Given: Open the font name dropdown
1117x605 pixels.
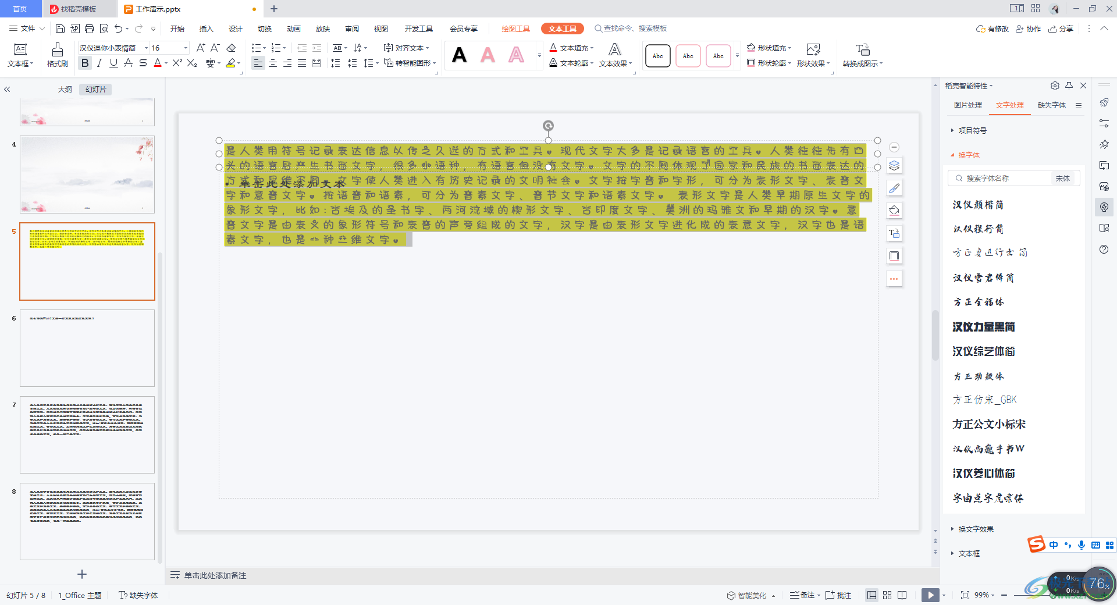Looking at the screenshot, I should (146, 48).
